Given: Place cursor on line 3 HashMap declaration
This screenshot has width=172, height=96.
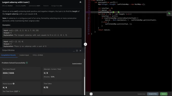Looking at the screenshot, I should 122,4.
